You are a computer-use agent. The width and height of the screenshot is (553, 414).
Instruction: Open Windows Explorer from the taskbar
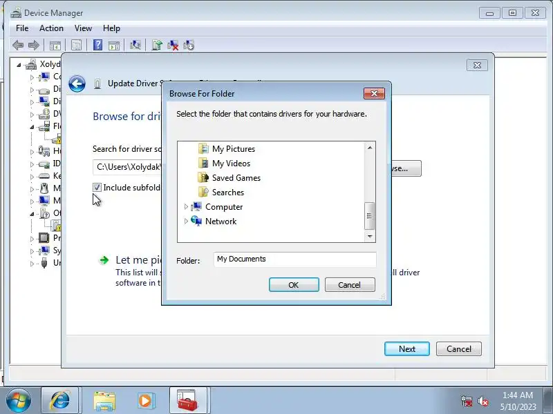click(x=104, y=401)
